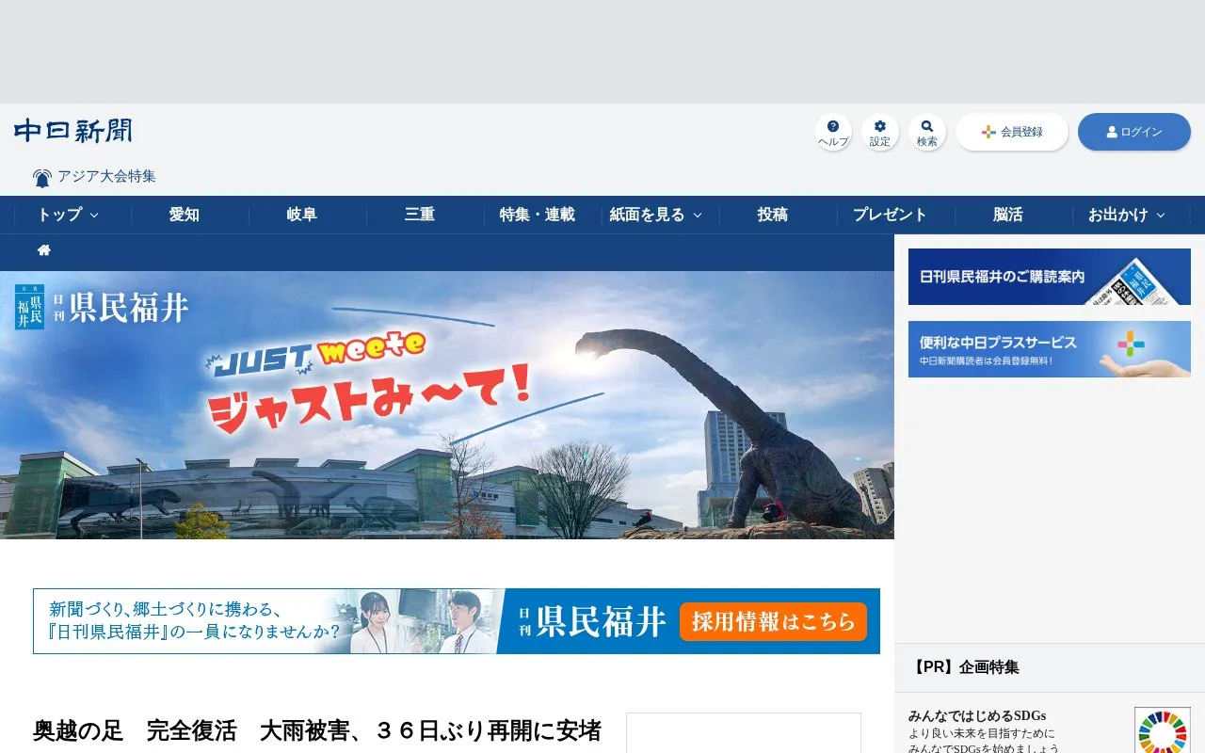Go to the 三重 section
Viewport: 1205px width, 753px height.
click(x=420, y=215)
